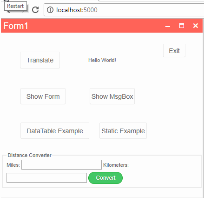Select the localhost:5000 address bar
Viewport: 204px width, 198px height.
(x=124, y=10)
